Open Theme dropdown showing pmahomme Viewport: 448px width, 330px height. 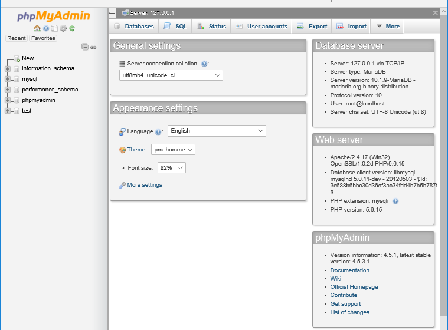173,150
